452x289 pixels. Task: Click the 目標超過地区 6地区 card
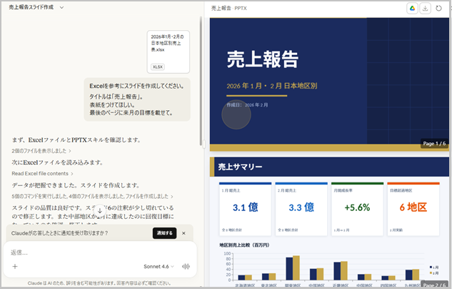pos(413,208)
